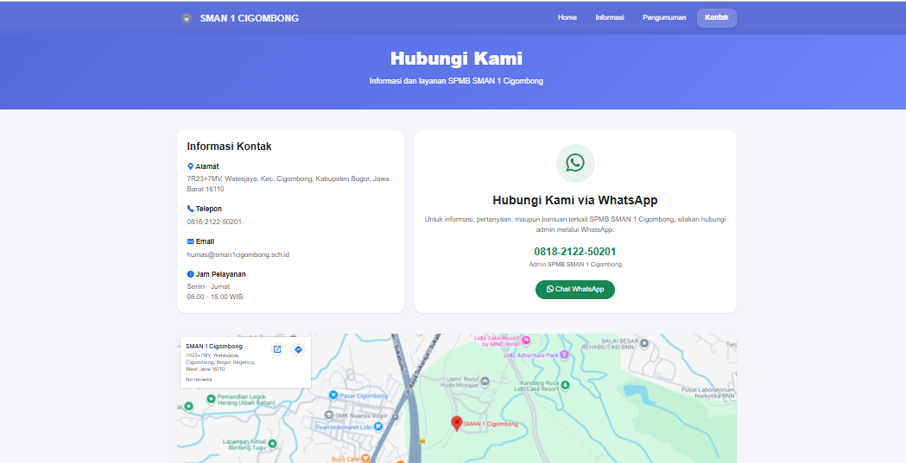
Task: Click the Telepon number in Informasi Kontak
Action: 214,222
